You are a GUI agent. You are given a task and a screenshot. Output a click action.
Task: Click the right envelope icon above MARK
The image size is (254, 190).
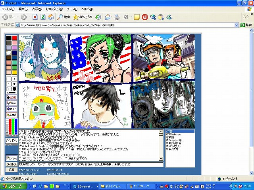(15, 141)
